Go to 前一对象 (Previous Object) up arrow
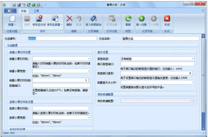The width and height of the screenshot is (208, 137). pyautogui.click(x=141, y=19)
